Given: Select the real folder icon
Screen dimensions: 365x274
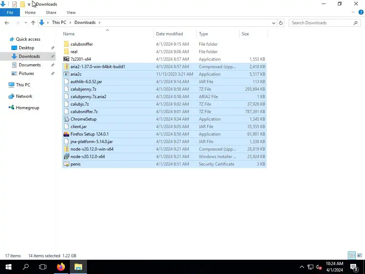Looking at the screenshot, I should 66,51.
